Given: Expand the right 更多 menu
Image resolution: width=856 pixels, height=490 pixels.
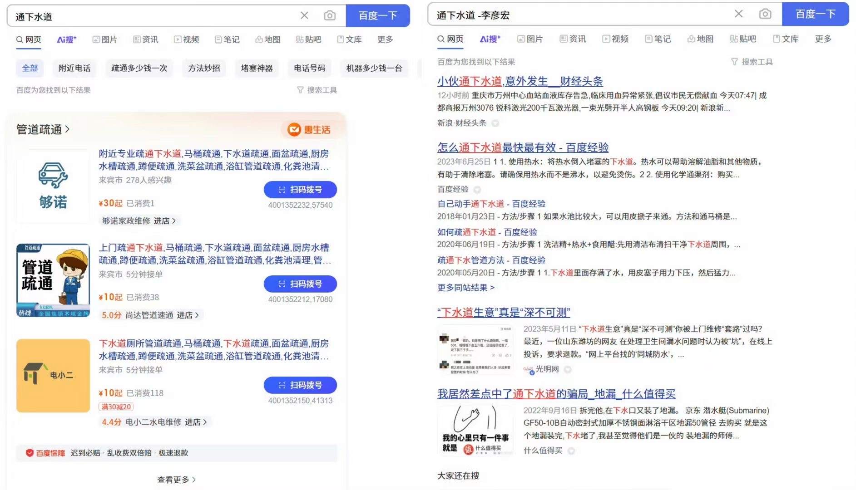Looking at the screenshot, I should [x=823, y=39].
